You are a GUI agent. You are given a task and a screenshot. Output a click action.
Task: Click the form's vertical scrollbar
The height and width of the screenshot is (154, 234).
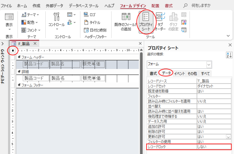[141, 102]
